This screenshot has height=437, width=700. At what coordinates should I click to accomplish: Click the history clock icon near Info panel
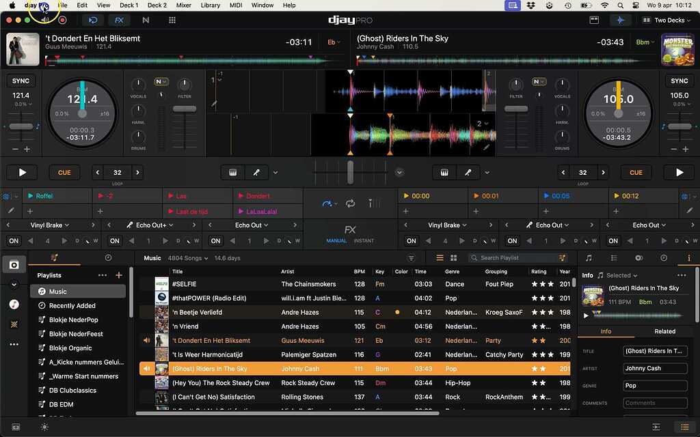click(664, 258)
